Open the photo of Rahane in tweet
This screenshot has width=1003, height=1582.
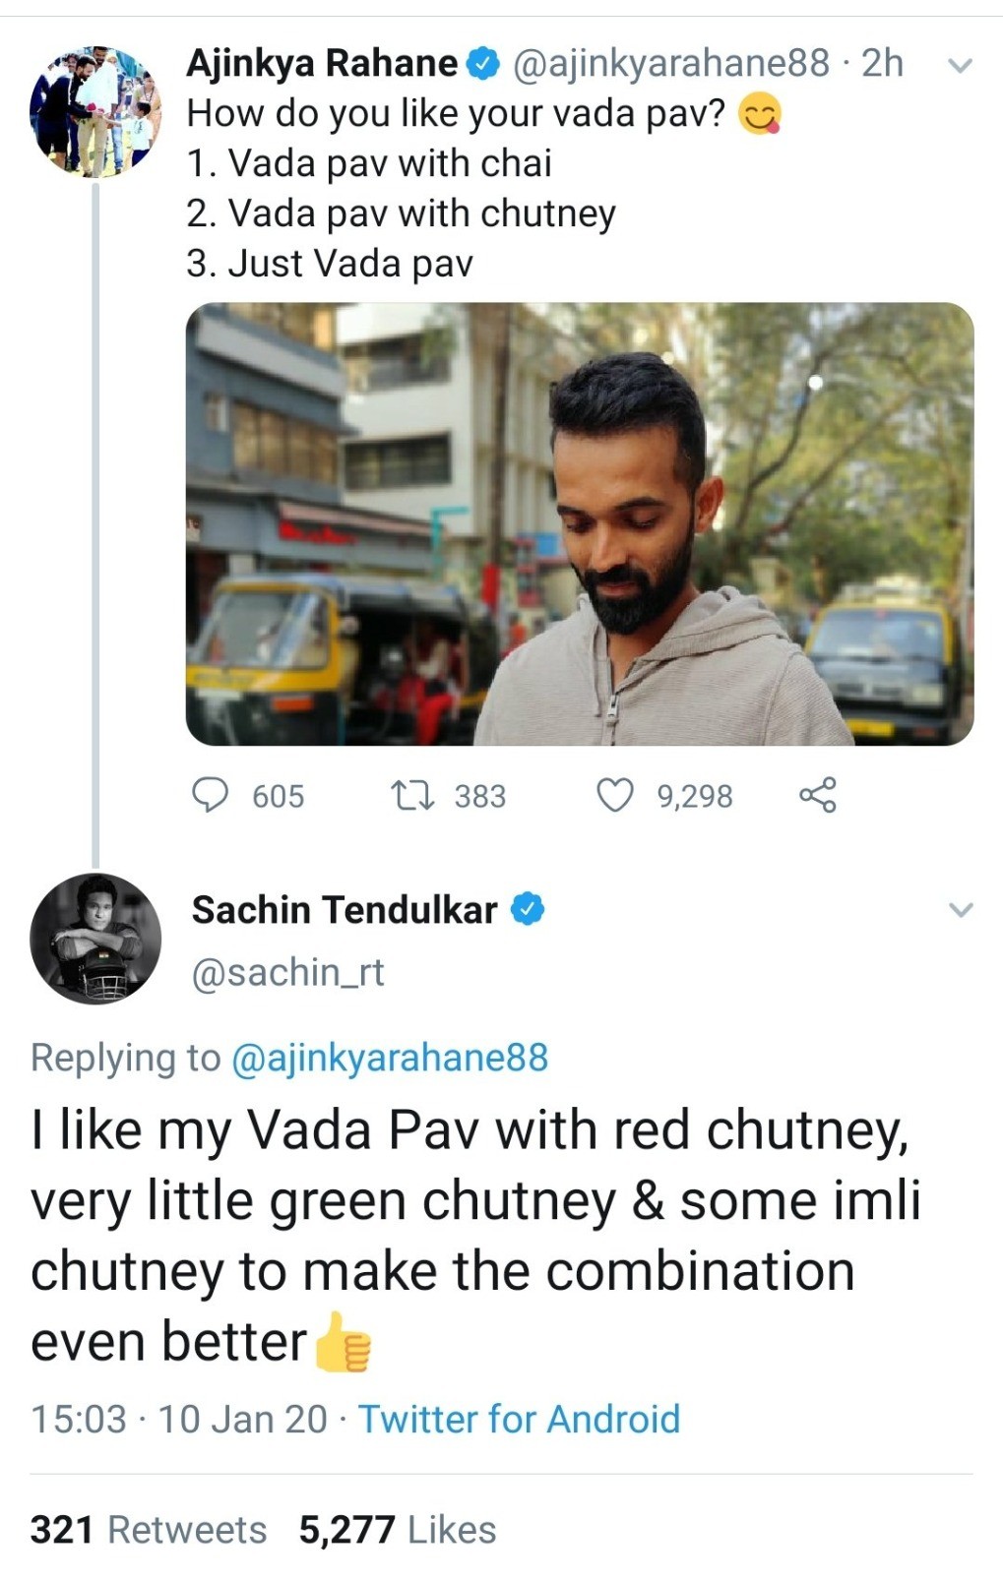[580, 523]
